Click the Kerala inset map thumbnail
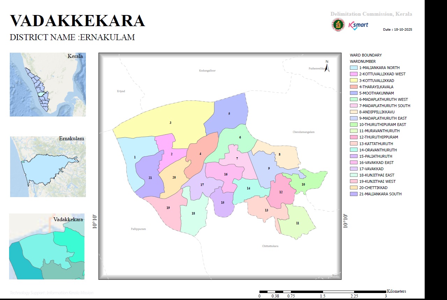 click(x=48, y=84)
